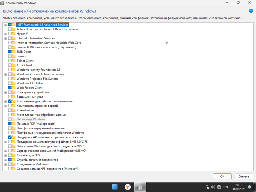256x192 pixels.
Task: Click the Windows Features taskbar icon
Action: [140, 187]
